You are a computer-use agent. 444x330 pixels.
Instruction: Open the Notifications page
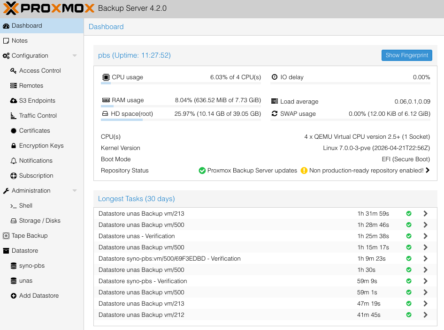pyautogui.click(x=42, y=161)
